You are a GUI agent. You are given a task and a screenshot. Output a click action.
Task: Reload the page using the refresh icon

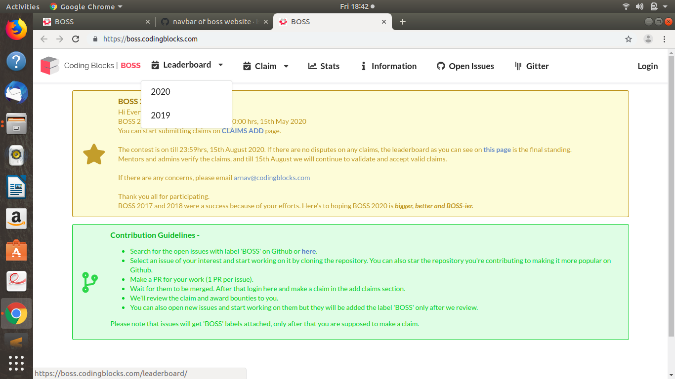tap(76, 38)
